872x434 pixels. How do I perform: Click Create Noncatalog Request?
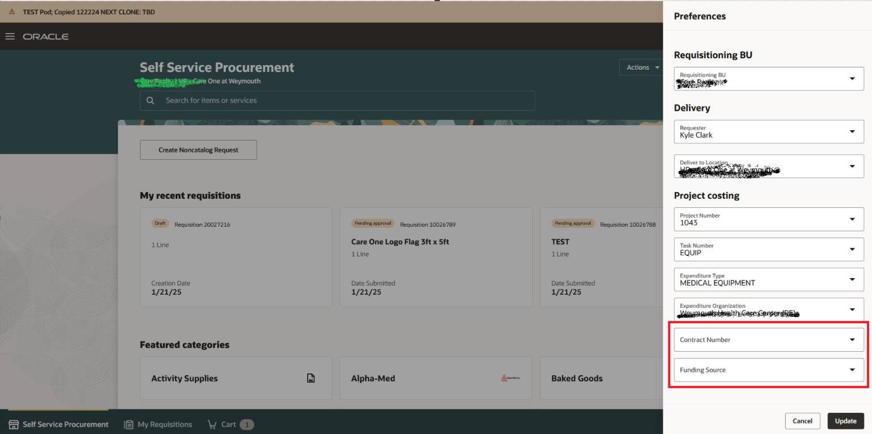(x=198, y=150)
